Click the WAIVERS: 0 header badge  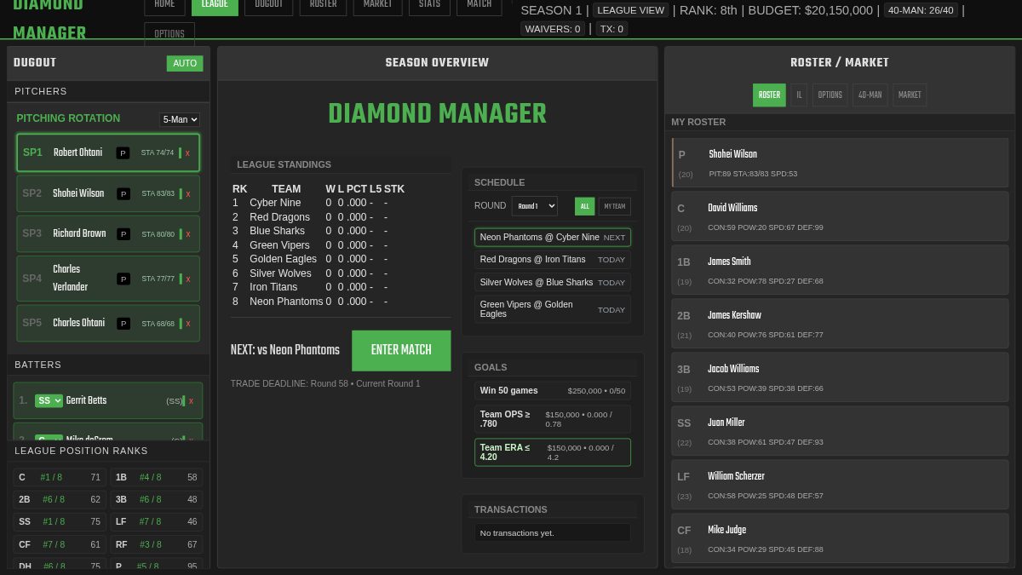(553, 29)
